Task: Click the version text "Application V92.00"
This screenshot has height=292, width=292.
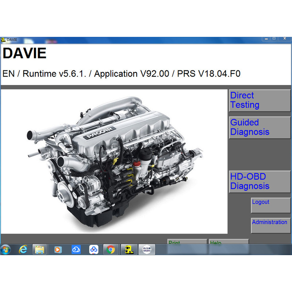Action: point(131,74)
